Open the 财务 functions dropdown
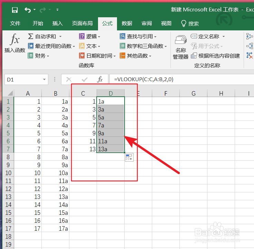 (38, 56)
